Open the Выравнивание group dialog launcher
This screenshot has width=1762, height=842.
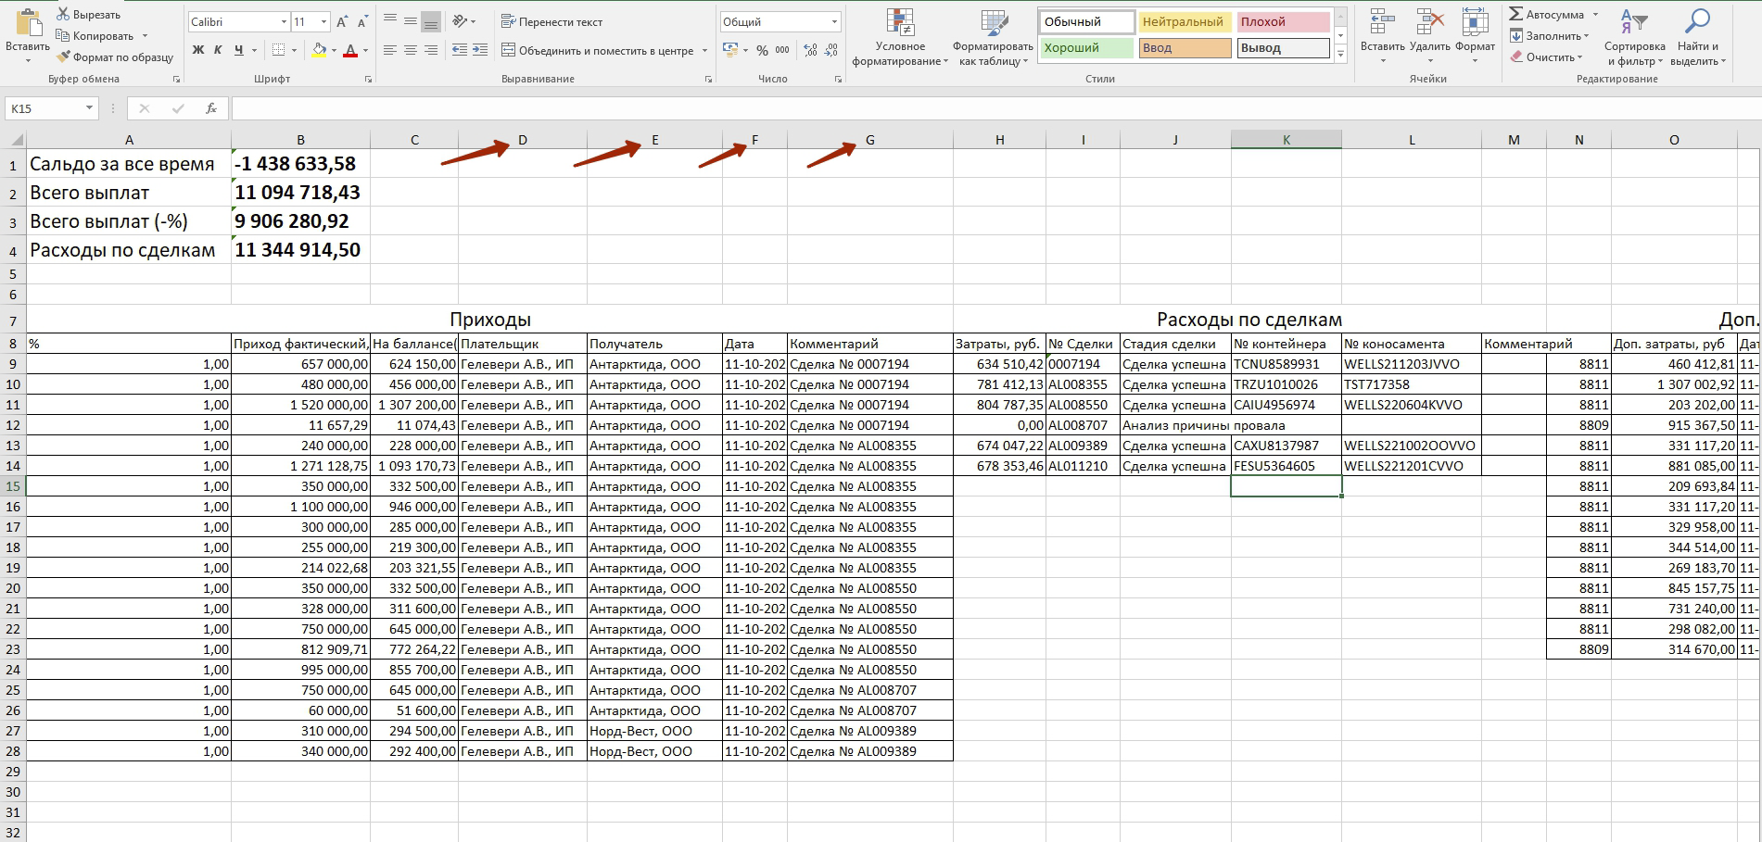click(709, 80)
